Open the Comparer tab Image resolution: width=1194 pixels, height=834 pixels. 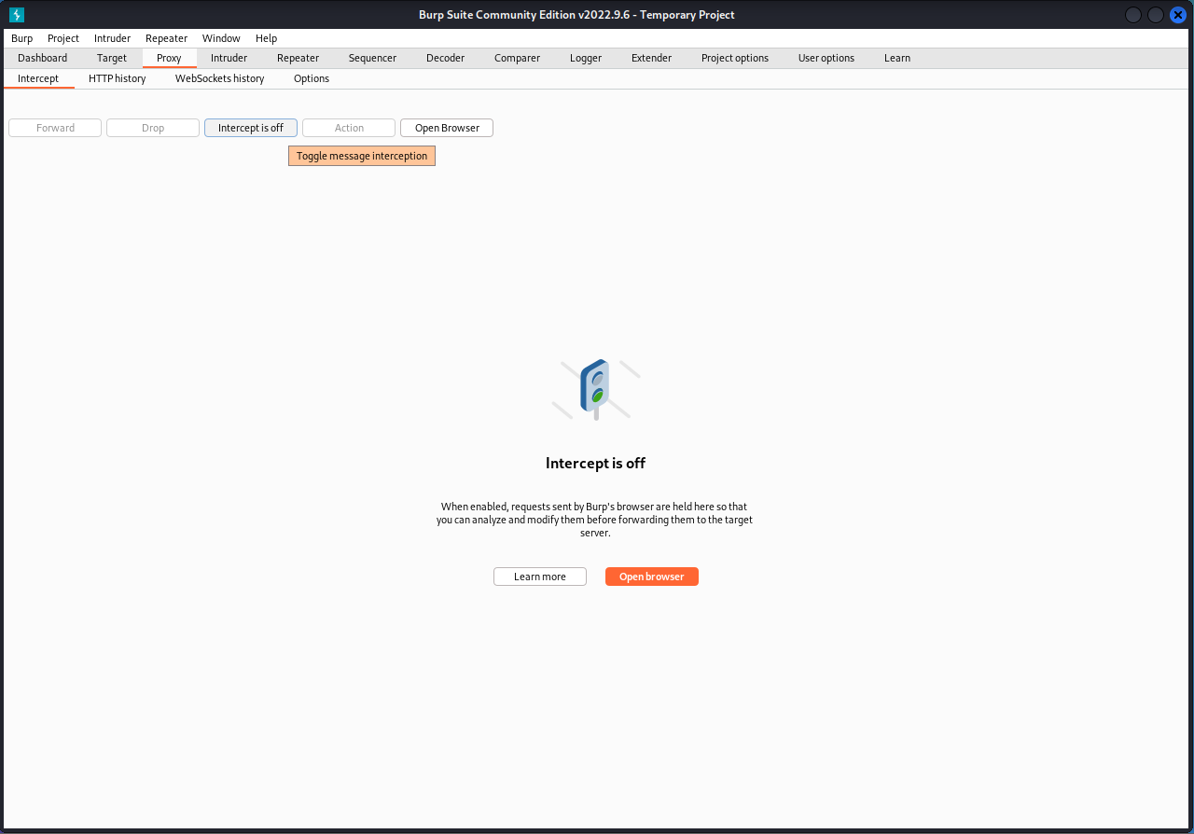pos(517,58)
